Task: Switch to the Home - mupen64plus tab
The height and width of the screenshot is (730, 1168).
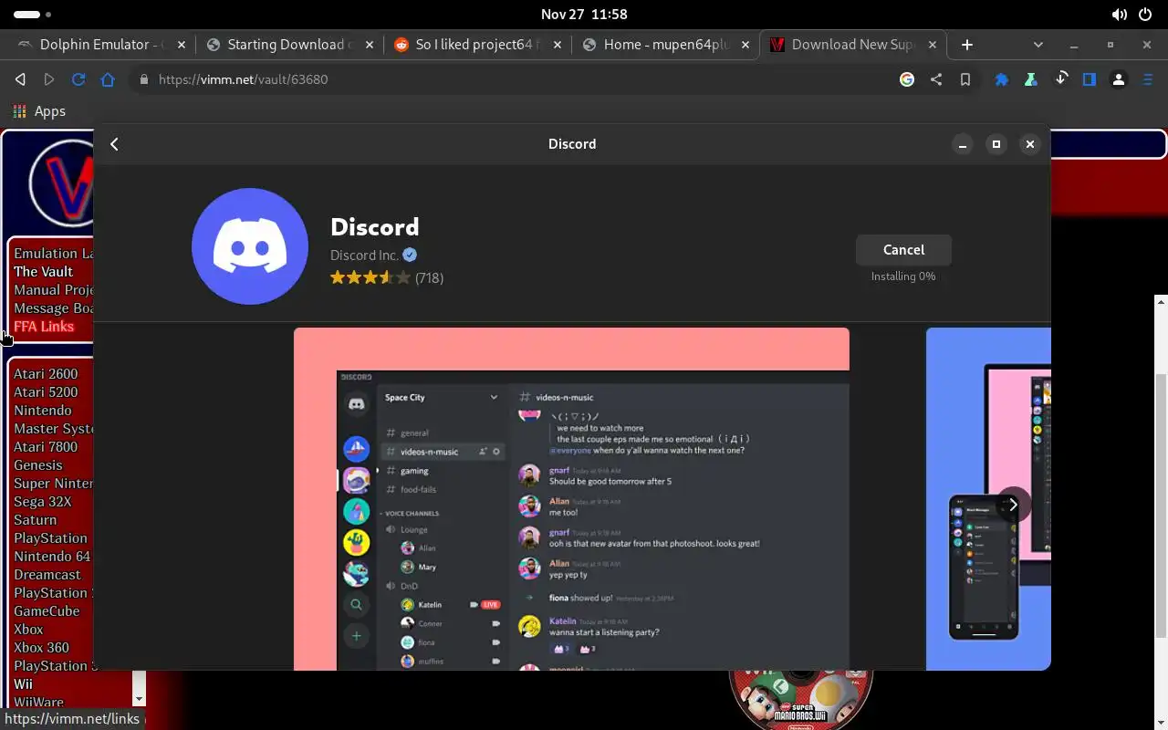Action: [663, 45]
